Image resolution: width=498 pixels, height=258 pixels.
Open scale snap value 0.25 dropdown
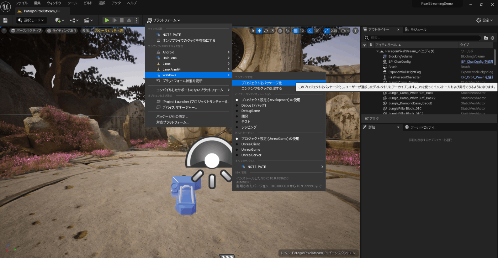click(334, 31)
